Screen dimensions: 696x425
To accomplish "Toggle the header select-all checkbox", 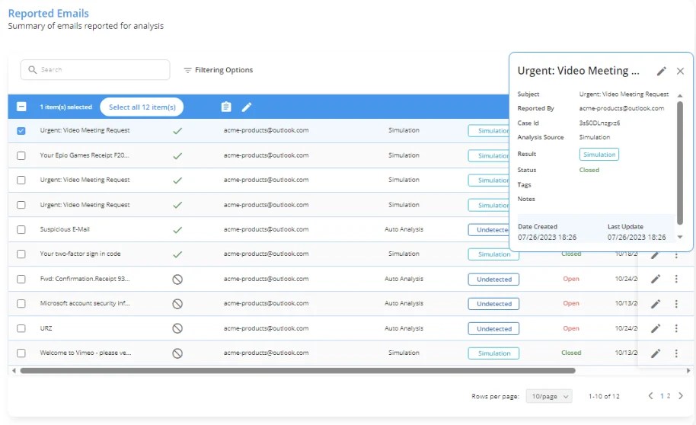I will [x=21, y=107].
